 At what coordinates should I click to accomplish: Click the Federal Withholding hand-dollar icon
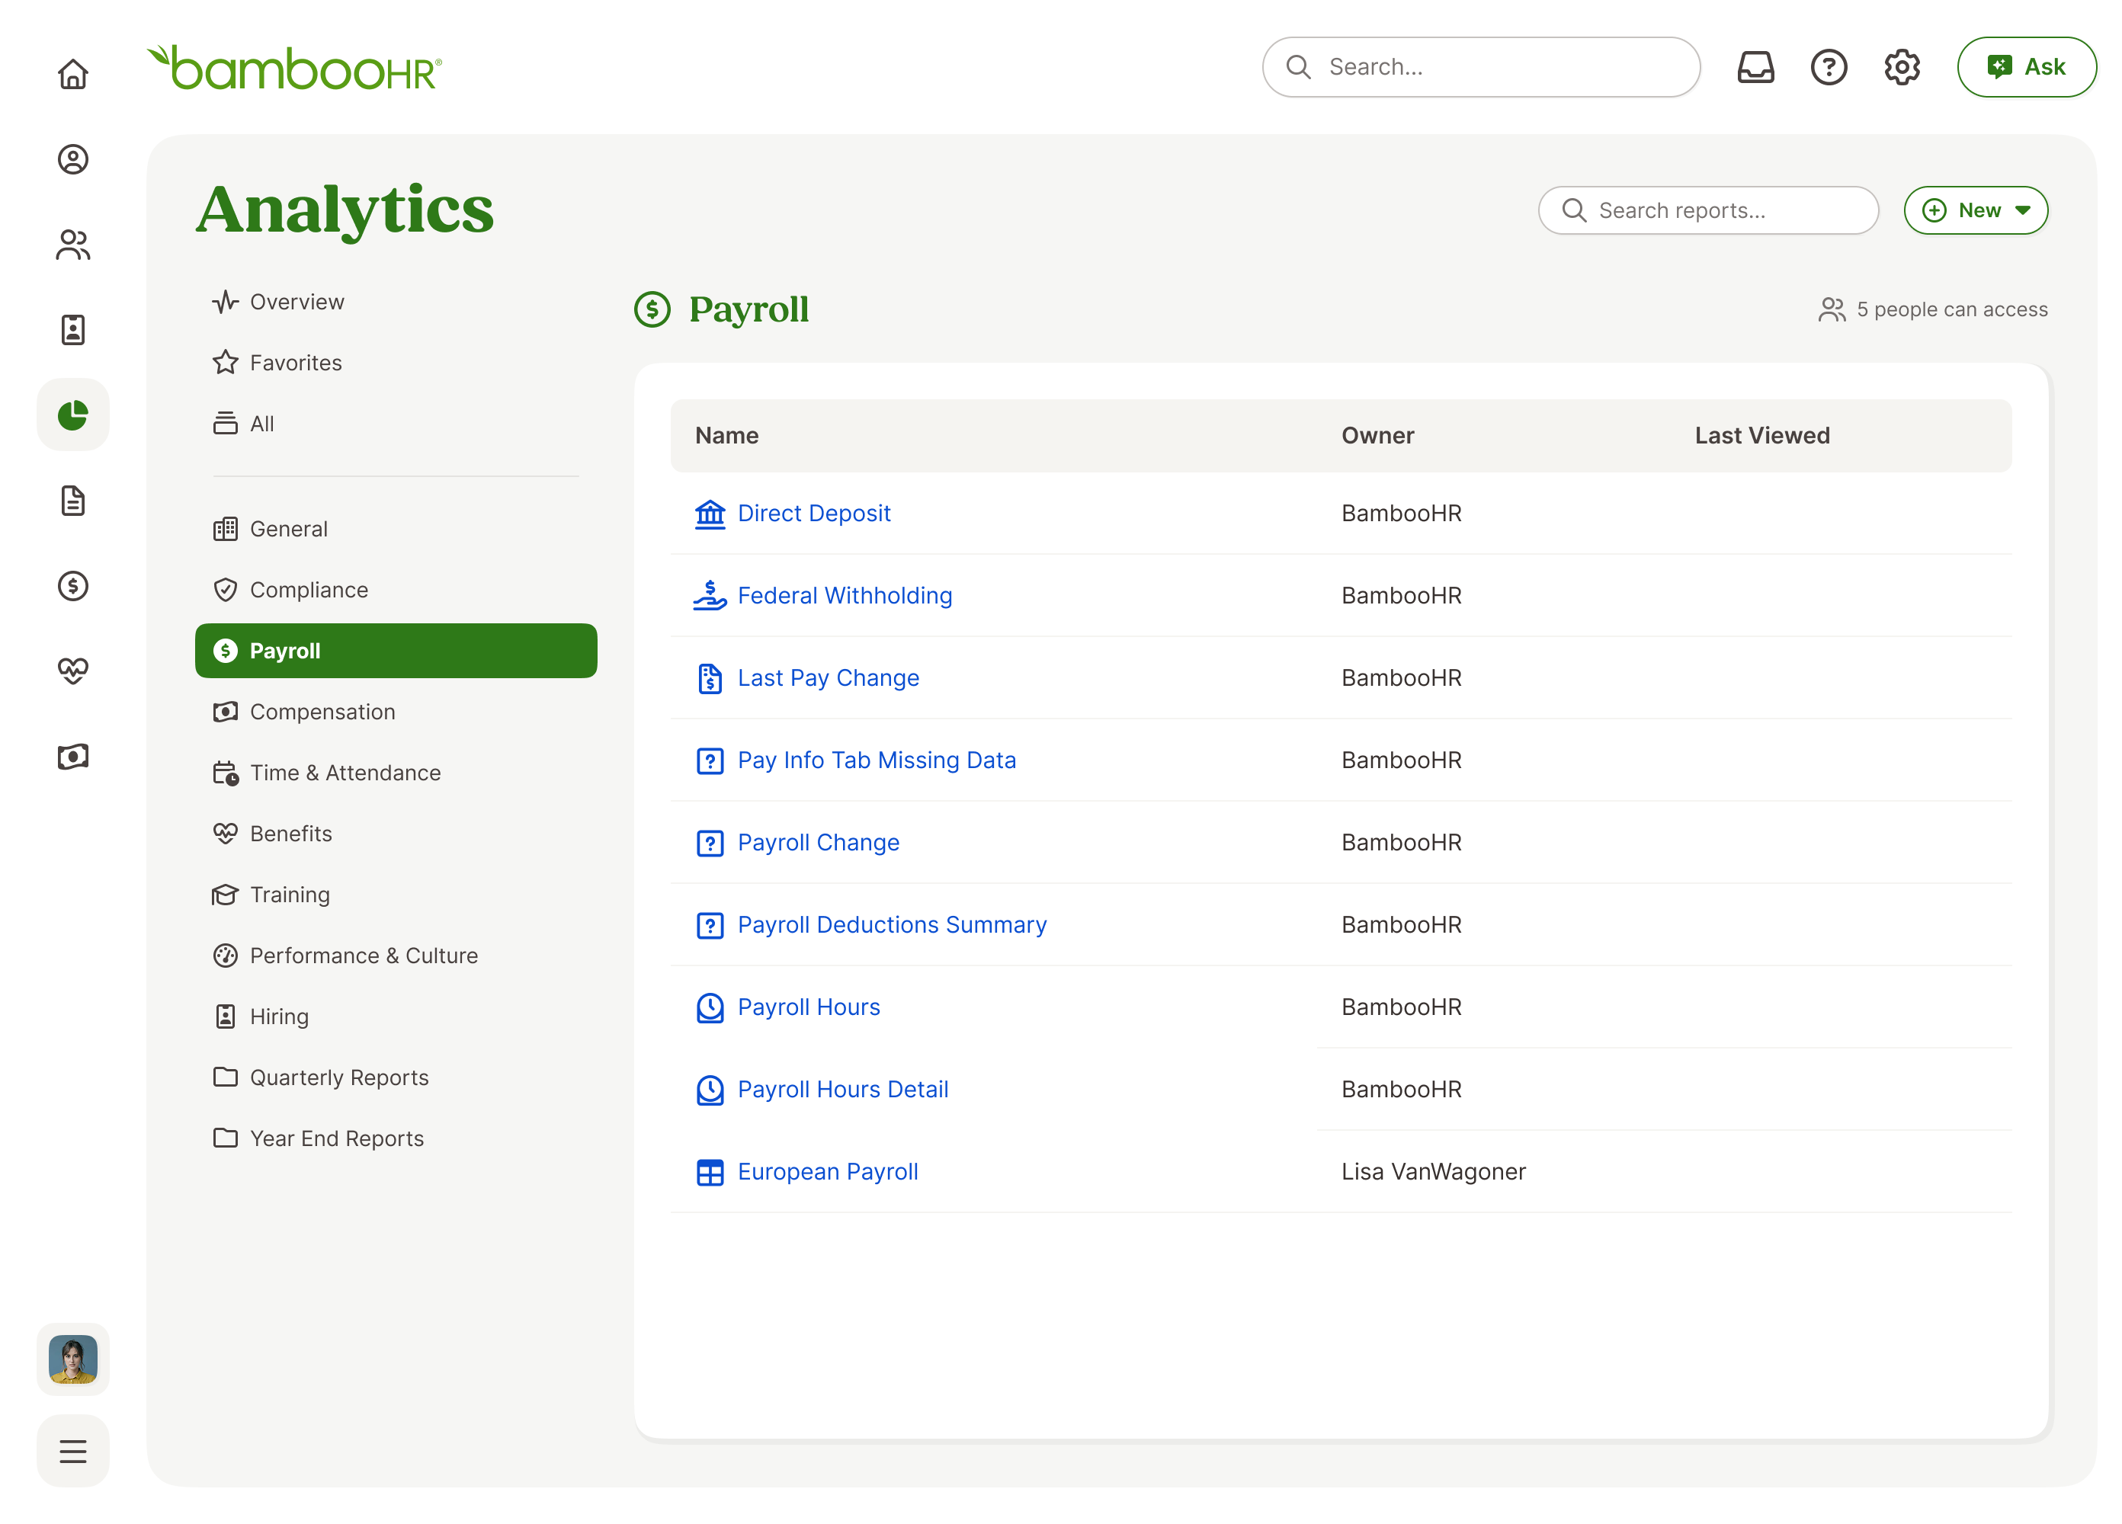pyautogui.click(x=710, y=596)
